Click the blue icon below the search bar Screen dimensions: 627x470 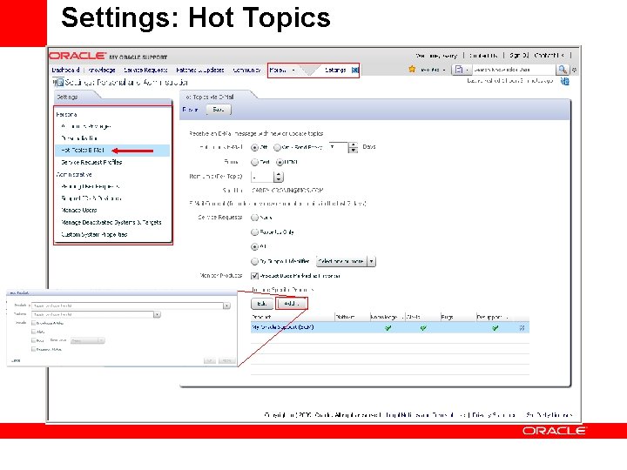(x=564, y=82)
